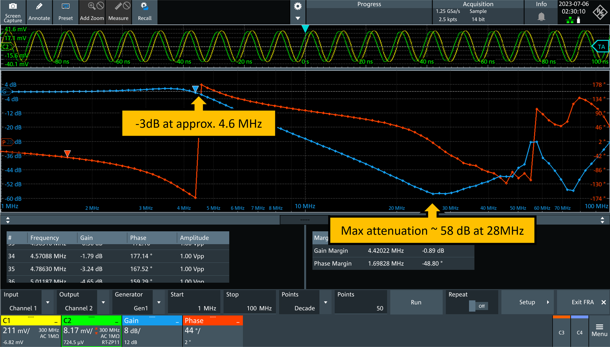Click the Info notification bell

541,17
